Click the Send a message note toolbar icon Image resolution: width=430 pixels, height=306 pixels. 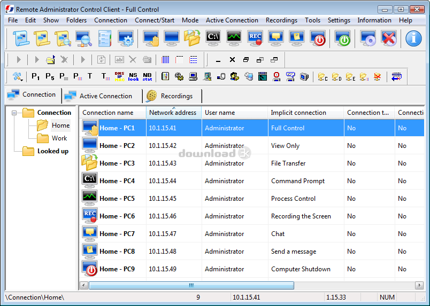click(297, 38)
